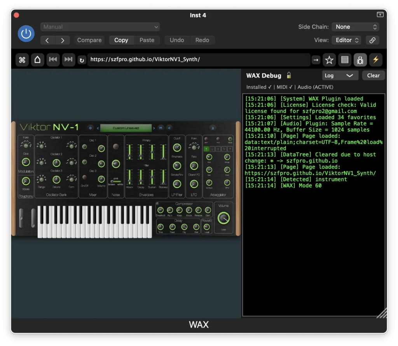Screen dimensions: 398x346
Task: Click the star favorites icon
Action: [x=329, y=60]
